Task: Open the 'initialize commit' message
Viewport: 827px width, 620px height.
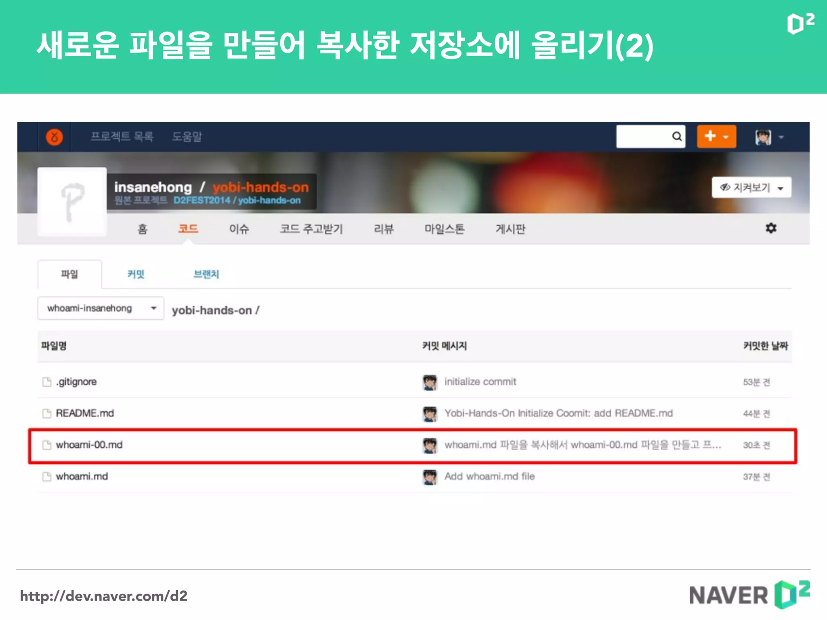Action: pos(480,382)
